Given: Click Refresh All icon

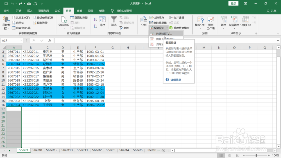Looking at the screenshot, I should click(x=64, y=19).
